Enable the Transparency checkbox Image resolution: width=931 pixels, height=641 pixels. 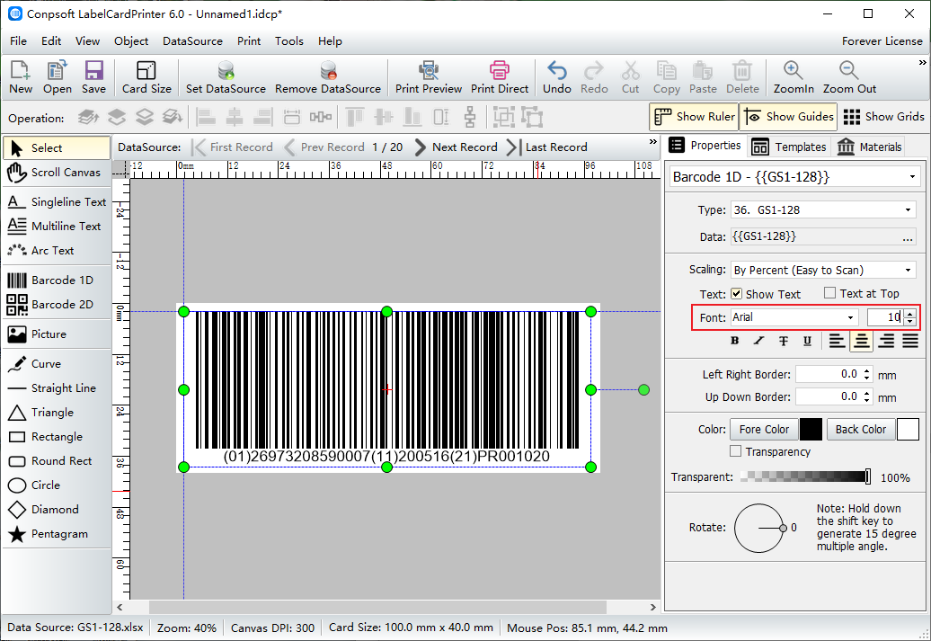point(736,451)
